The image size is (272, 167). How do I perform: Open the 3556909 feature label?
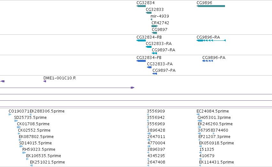(156, 111)
